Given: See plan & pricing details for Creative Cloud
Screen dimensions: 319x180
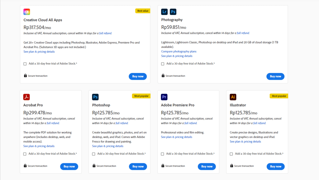Looking at the screenshot, I should [x=39, y=52].
